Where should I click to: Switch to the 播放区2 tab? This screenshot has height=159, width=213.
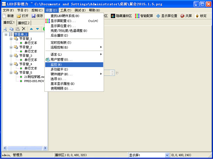coord(24,23)
